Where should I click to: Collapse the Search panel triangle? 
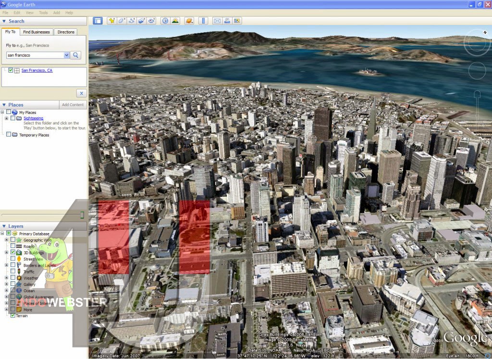coord(4,21)
